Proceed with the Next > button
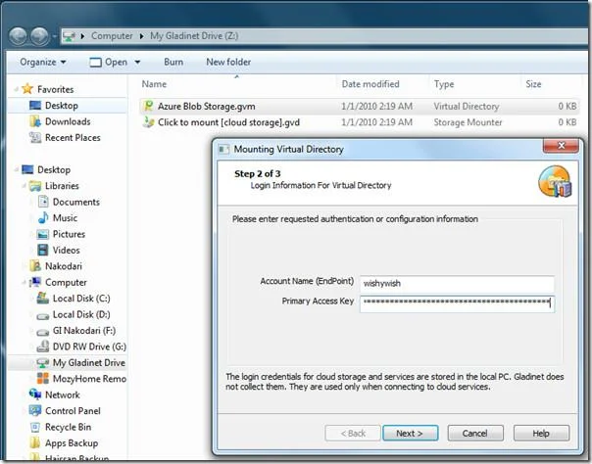 tap(410, 433)
